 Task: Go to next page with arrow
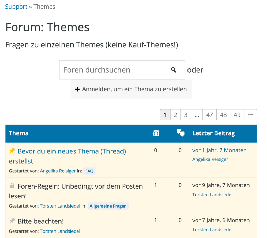click(x=251, y=115)
